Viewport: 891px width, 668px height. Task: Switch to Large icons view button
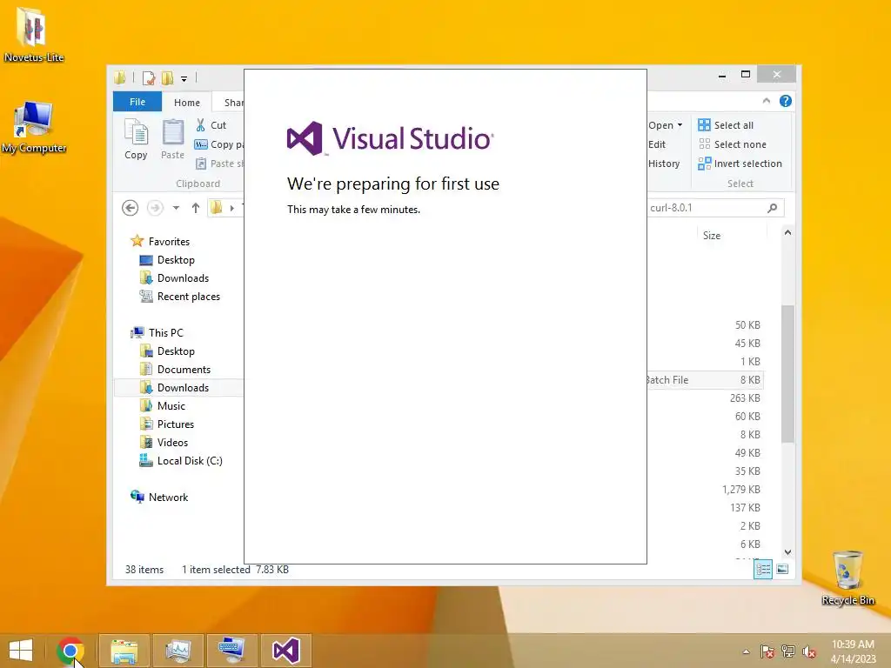[x=782, y=569]
